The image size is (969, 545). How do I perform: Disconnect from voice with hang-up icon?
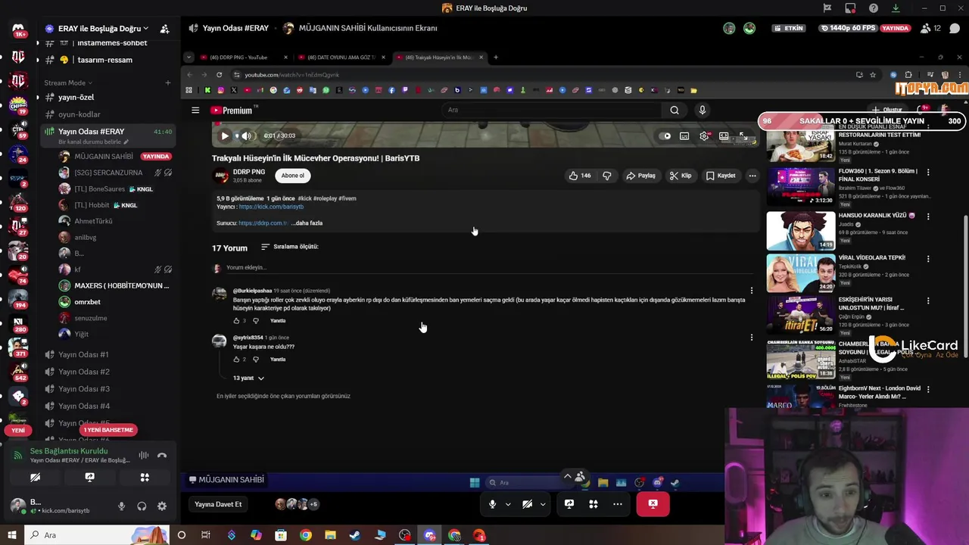pos(161,455)
